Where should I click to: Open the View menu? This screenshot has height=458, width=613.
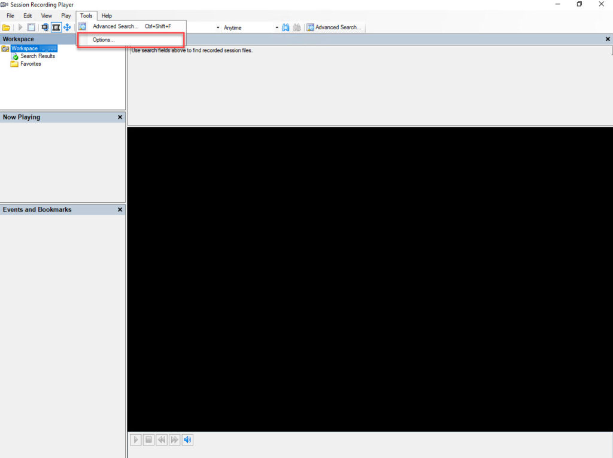47,16
